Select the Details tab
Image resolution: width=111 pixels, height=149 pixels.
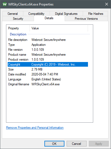pos(49,18)
